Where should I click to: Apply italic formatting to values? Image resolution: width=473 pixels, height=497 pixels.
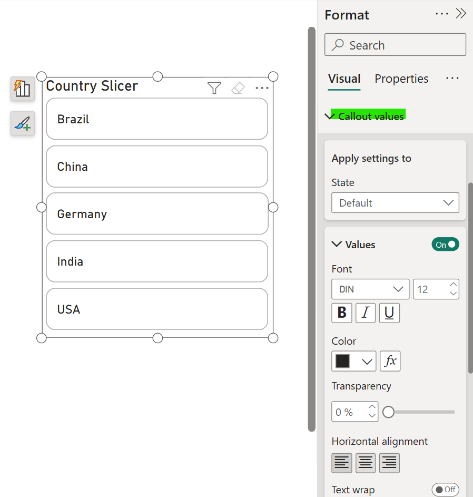[366, 313]
